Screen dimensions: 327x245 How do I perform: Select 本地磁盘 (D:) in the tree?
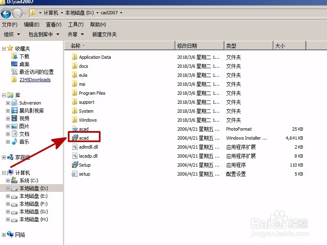click(x=34, y=188)
